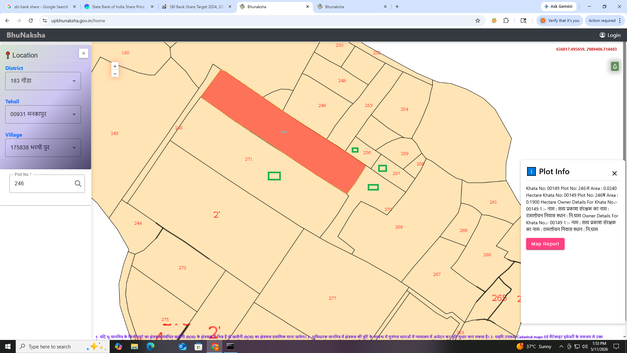The height and width of the screenshot is (353, 627).
Task: Open a new browser tab
Action: click(397, 7)
